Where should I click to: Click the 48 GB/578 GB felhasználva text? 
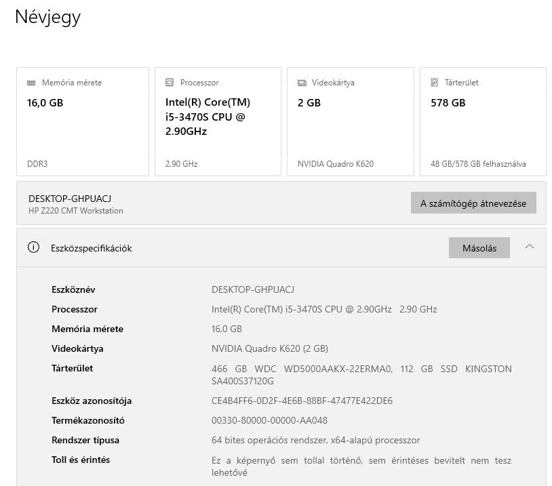(478, 164)
